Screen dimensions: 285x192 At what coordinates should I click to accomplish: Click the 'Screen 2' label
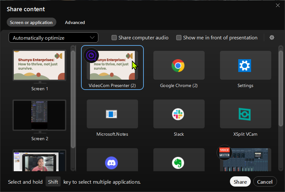pos(40,139)
